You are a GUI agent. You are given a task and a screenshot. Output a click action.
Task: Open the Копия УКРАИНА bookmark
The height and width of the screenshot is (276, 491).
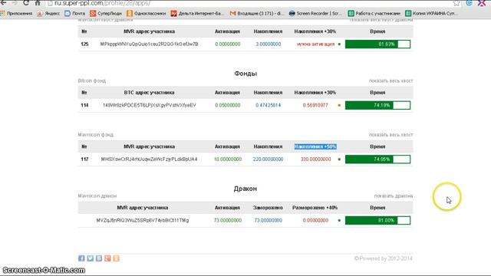431,14
